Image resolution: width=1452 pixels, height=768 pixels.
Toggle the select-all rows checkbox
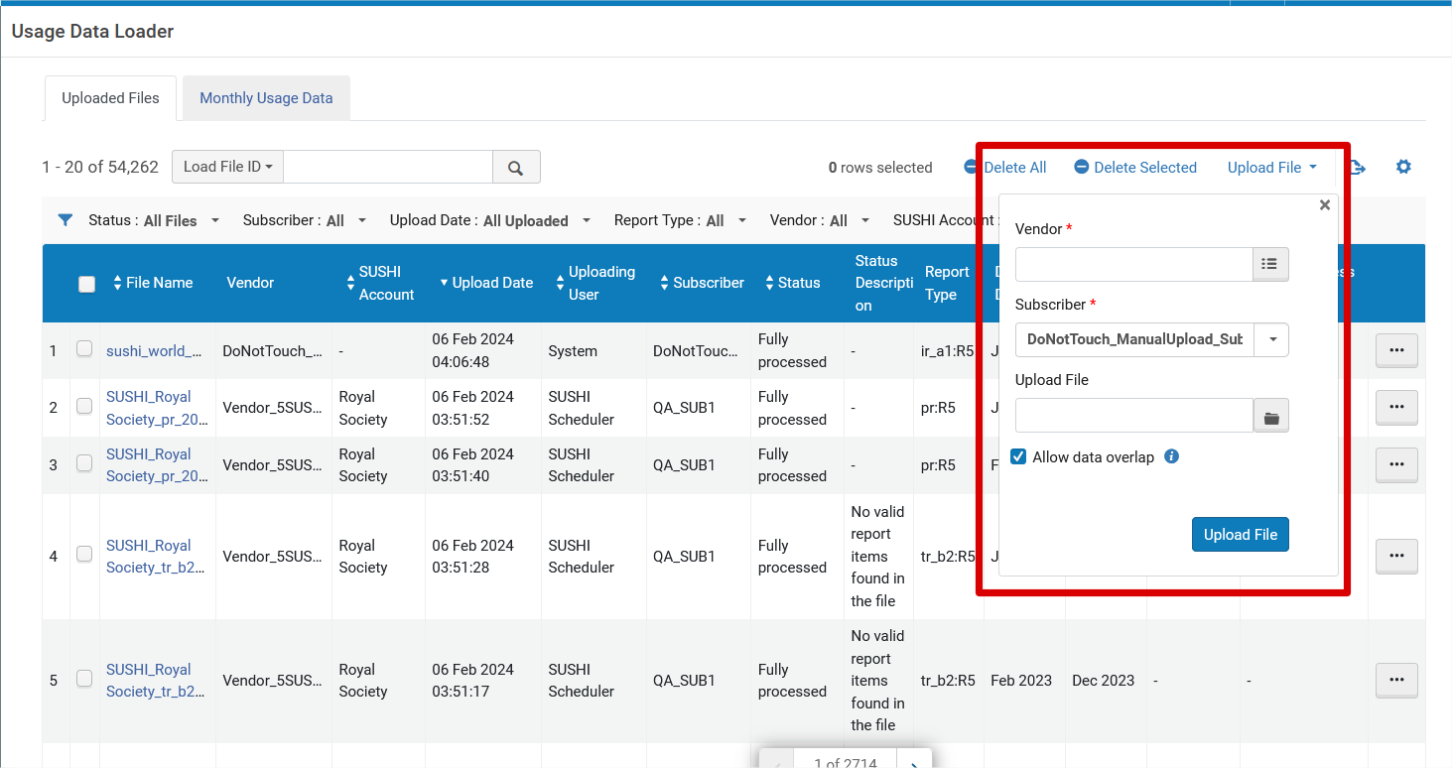pyautogui.click(x=87, y=284)
